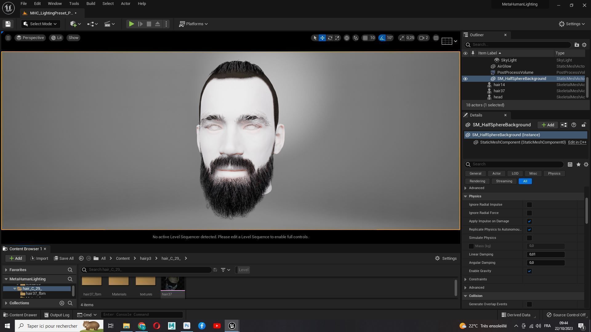Screen dimensions: 591x332
Task: Toggle grid snapping icon in viewport
Action: tap(365, 38)
